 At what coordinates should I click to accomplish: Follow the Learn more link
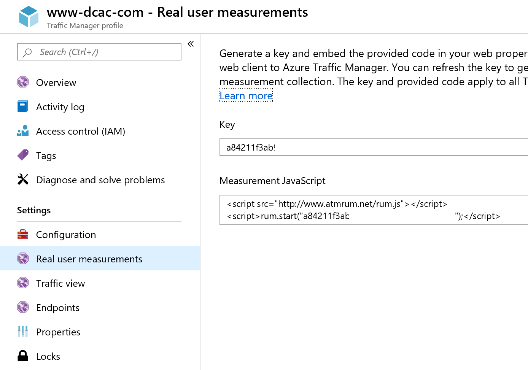pos(246,96)
